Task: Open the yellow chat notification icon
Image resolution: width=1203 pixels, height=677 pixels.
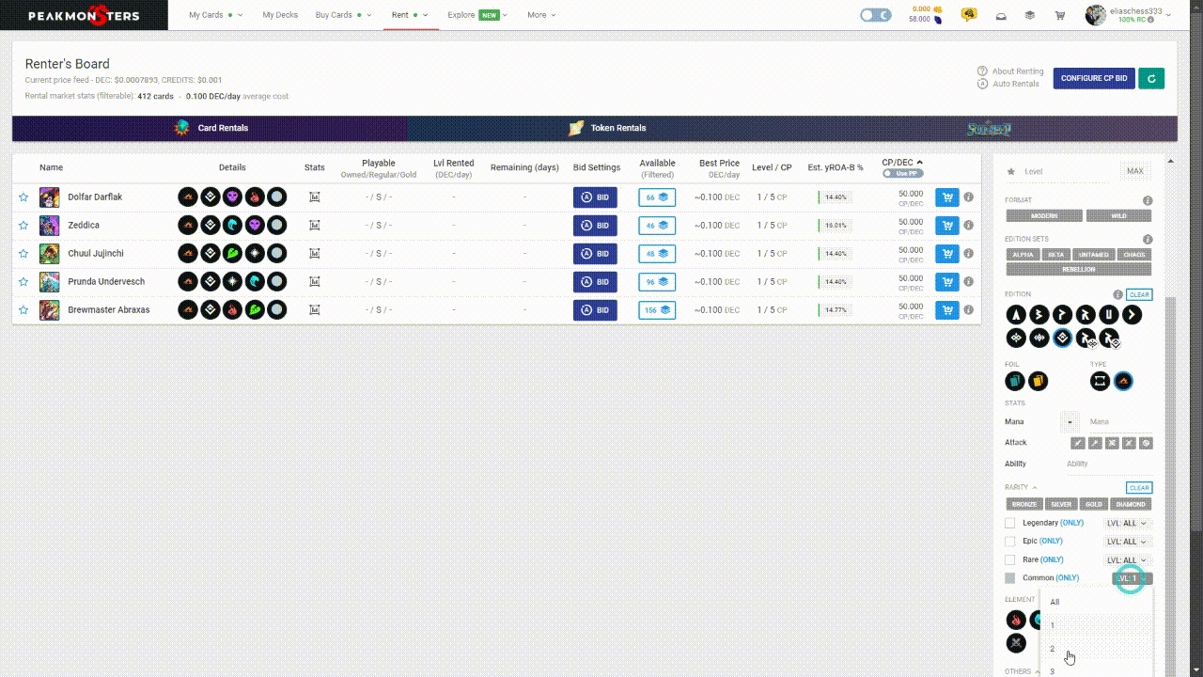Action: pos(969,15)
